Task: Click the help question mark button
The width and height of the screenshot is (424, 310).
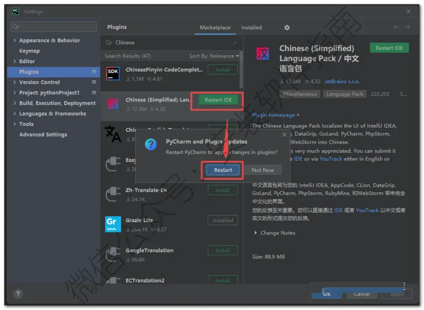Action: click(x=18, y=294)
